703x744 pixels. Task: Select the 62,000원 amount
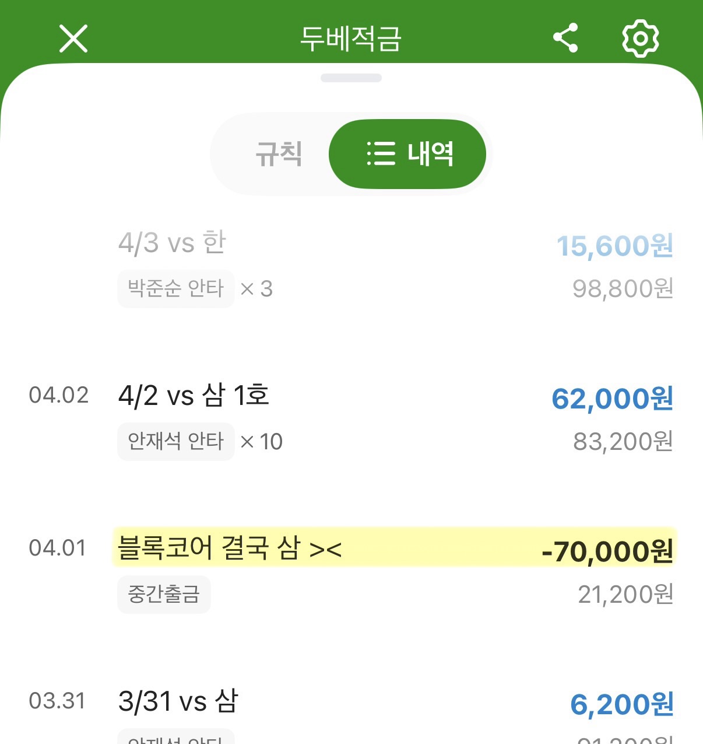[x=612, y=399]
